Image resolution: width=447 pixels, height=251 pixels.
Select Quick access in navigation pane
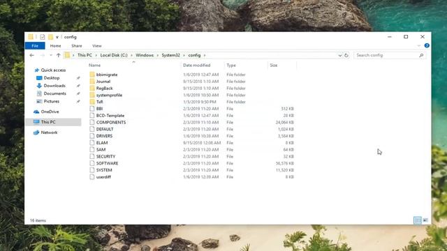[x=53, y=70]
